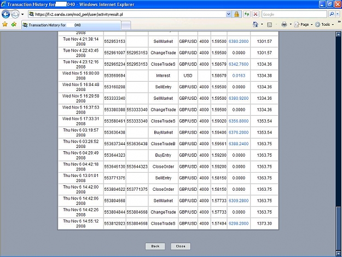Image resolution: width=342 pixels, height=257 pixels.
Task: Open the 6388.2400 amount link
Action: click(x=239, y=144)
